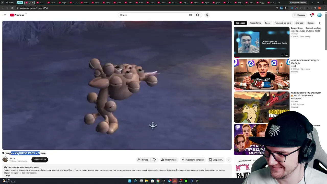Open Telegram from the taskbar

point(169,181)
